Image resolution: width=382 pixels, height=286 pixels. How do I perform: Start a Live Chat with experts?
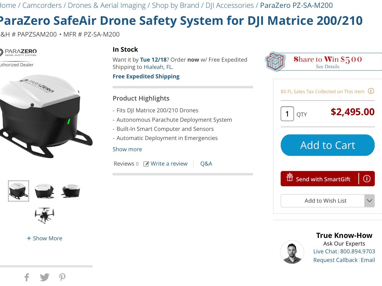click(325, 251)
